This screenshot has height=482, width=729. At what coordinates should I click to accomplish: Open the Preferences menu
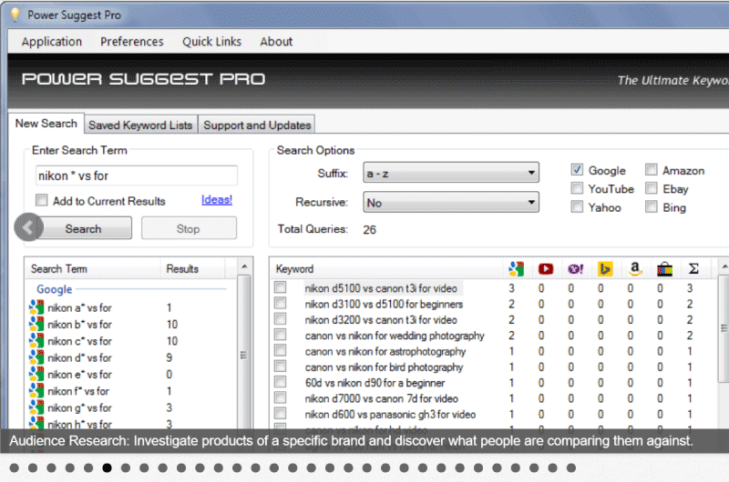click(x=132, y=41)
